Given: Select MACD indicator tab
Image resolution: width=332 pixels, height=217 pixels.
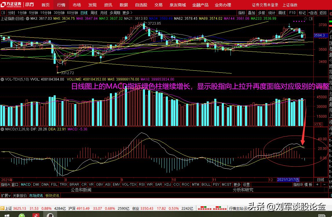Looking at the screenshot, I should [x=26, y=185].
